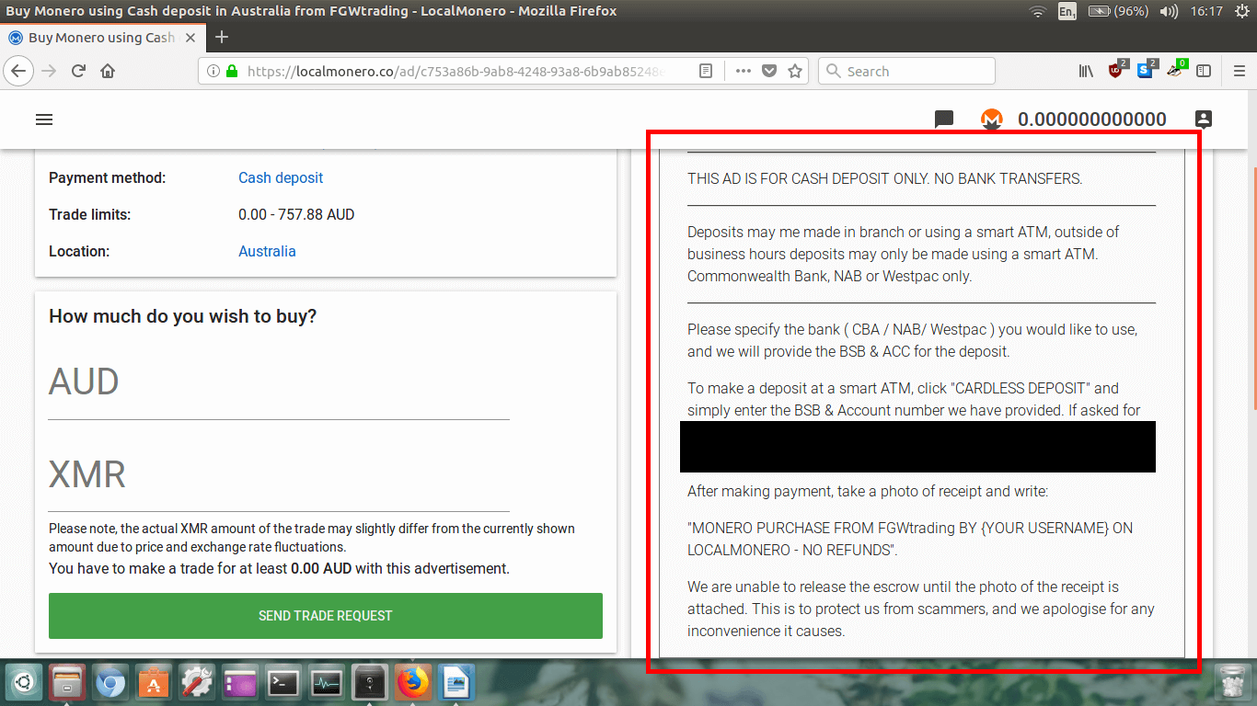
Task: Open System Settings wrench icon
Action: pos(197,683)
